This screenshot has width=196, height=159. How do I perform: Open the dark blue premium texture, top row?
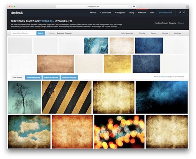coord(149,45)
